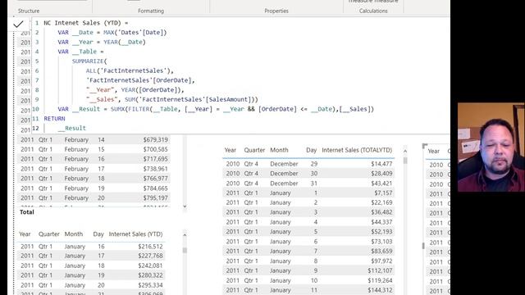Click Year header of the cut-off right table
This screenshot has height=295, width=525.
[x=434, y=151]
